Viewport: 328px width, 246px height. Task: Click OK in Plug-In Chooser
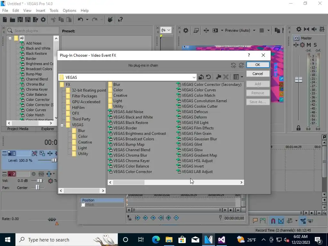tap(258, 65)
